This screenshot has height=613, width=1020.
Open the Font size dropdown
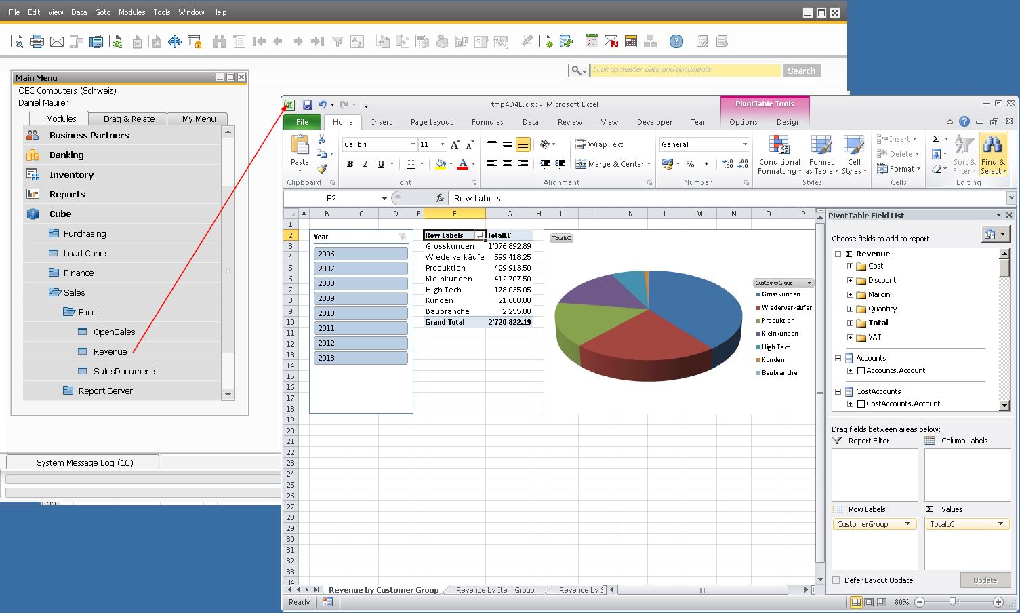pos(442,144)
